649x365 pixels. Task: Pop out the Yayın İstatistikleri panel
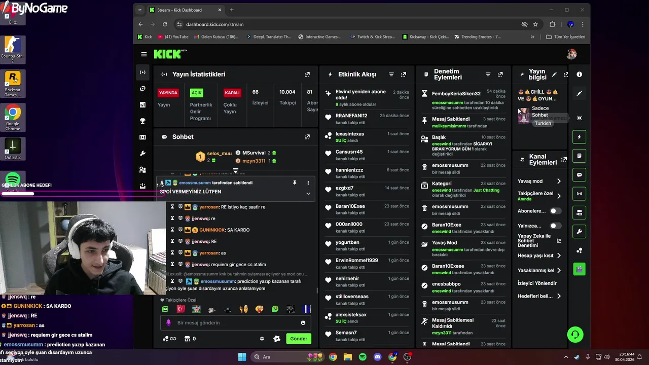(307, 75)
